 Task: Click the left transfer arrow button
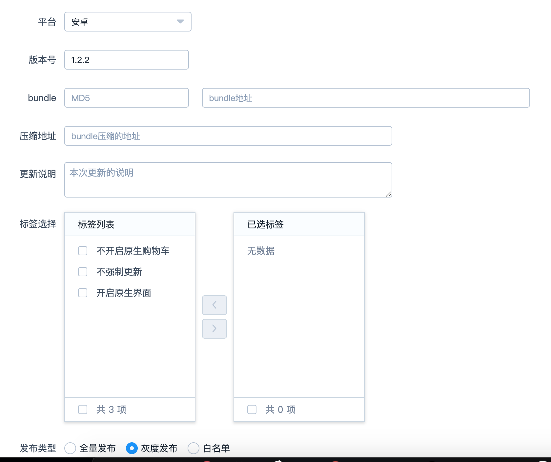(214, 305)
